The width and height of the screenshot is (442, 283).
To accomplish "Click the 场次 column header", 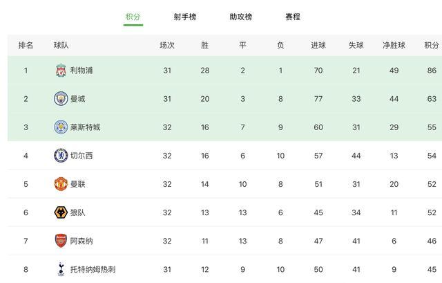I will (167, 45).
